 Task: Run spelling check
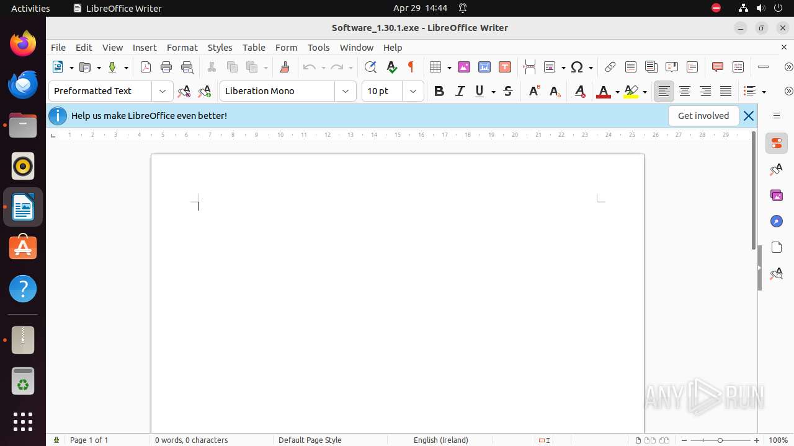tap(391, 67)
